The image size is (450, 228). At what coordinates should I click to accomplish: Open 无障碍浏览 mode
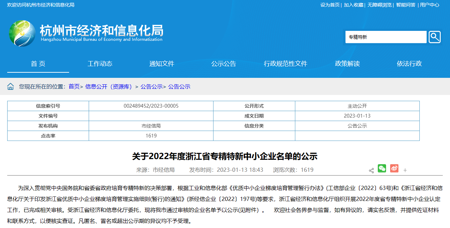point(379,5)
